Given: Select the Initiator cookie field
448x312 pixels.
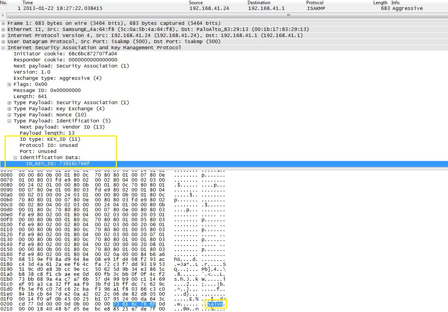Looking at the screenshot, I should (x=65, y=54).
